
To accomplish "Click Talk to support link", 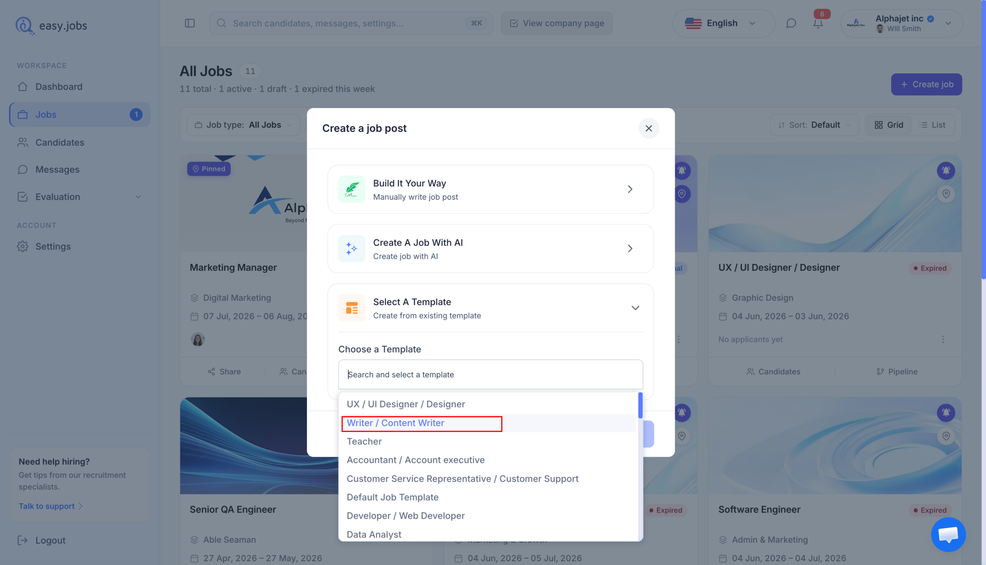I will coord(50,506).
